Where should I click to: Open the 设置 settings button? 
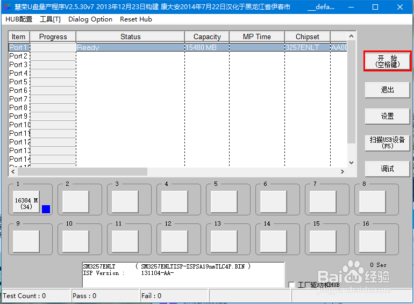point(387,116)
